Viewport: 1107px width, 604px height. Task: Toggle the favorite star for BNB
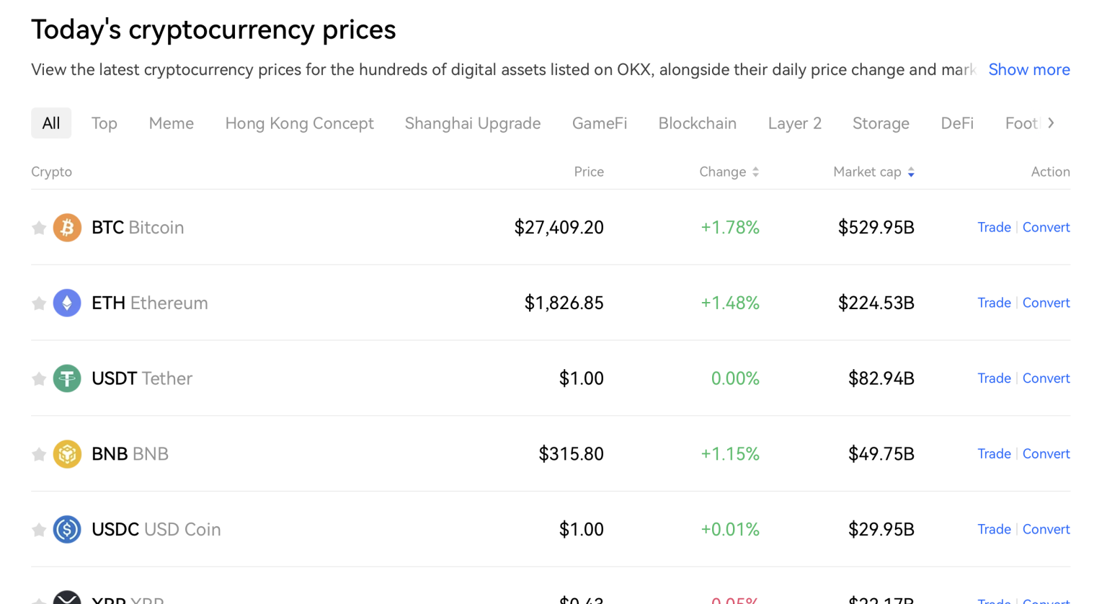tap(39, 453)
